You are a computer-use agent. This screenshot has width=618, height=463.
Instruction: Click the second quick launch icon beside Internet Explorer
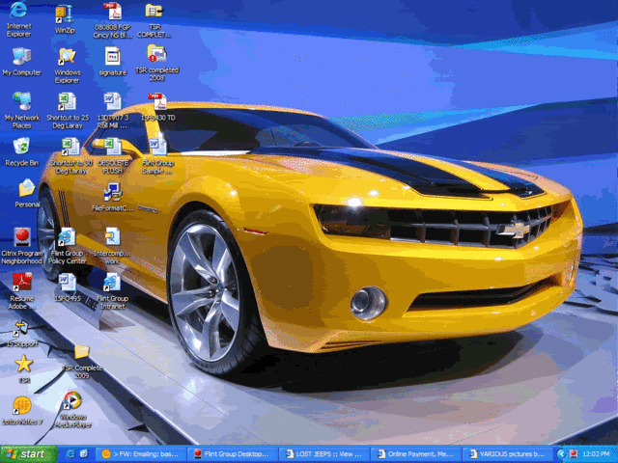84,454
